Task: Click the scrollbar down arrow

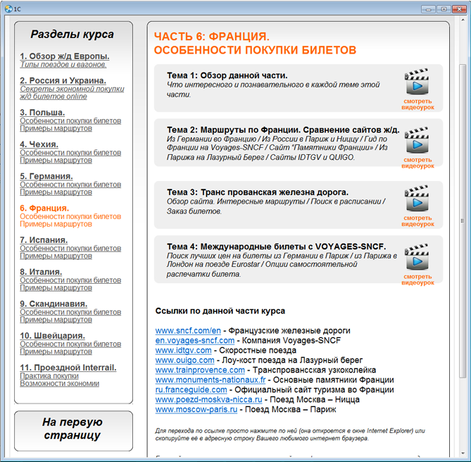Action: 463,454
